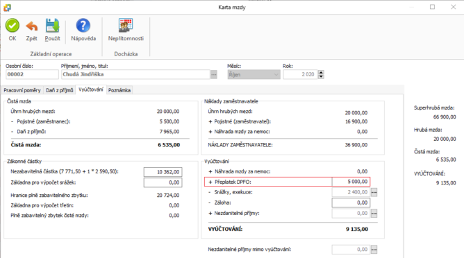Go back using the Zpět arrow icon
This screenshot has height=258, width=464.
tap(32, 26)
